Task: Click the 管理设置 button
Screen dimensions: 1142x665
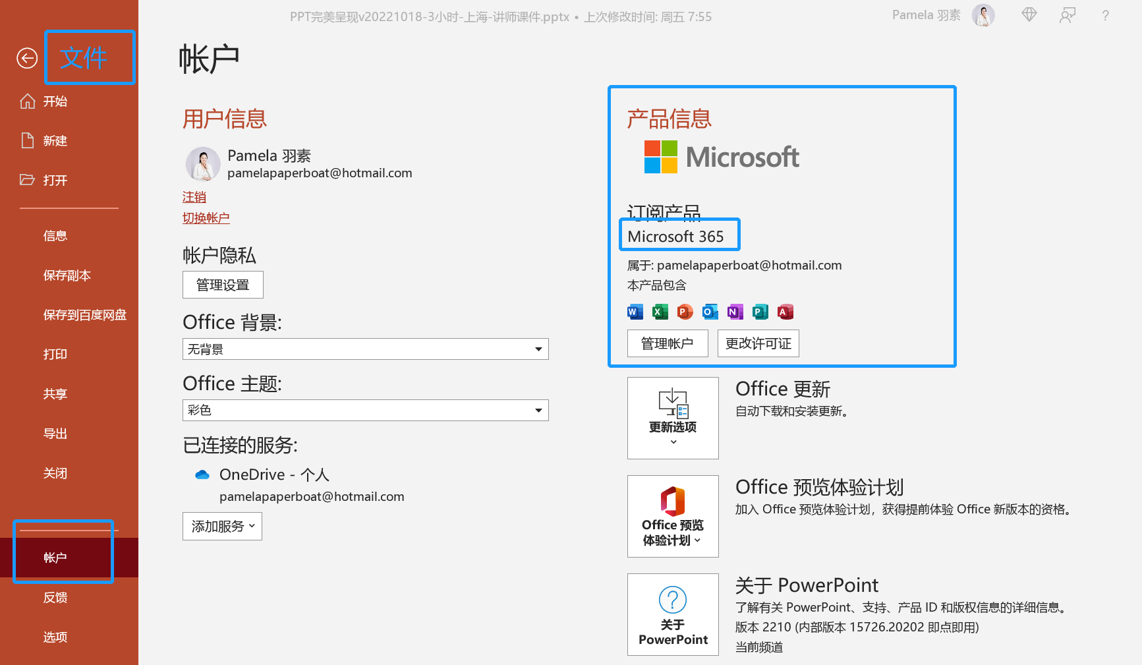Action: point(223,285)
